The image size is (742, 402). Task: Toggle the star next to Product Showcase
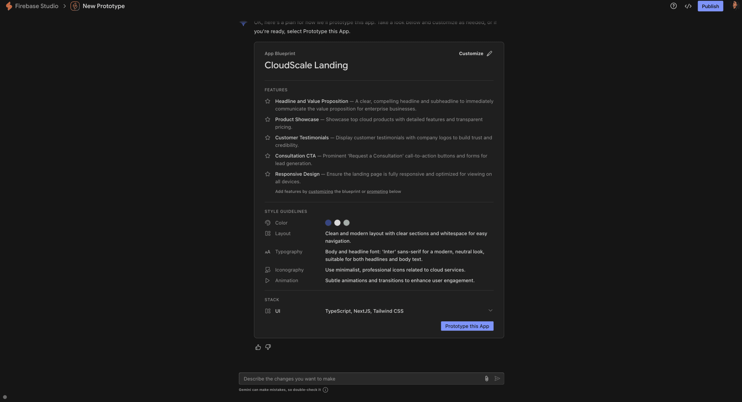tap(268, 119)
